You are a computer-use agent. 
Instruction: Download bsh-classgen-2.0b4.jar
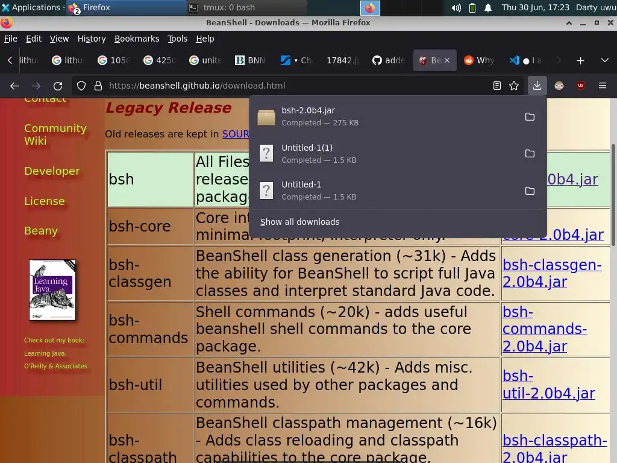click(x=552, y=273)
